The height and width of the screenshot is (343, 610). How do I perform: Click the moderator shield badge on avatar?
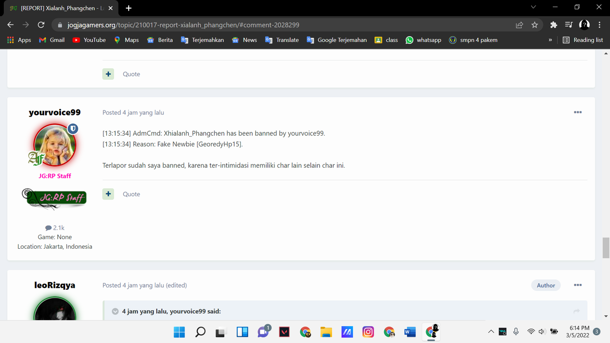pos(72,129)
